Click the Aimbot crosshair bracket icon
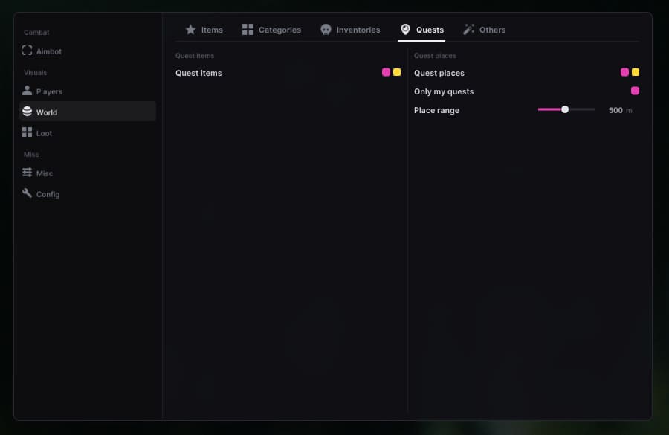 [x=27, y=51]
